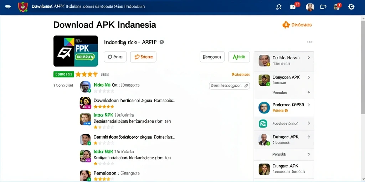365x182 pixels.
Task: Click the five-star rating under 'Downlodoen'
Action: coord(104,107)
